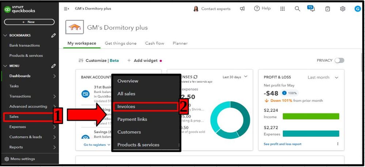365x167 pixels.
Task: Open the megaphone announcements icon
Action: point(242,9)
